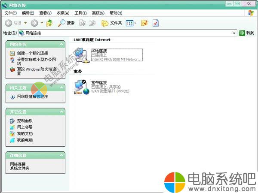Screen dimensions: 258x193
Task: Open the Forward history dropdown arrow
Action: point(42,23)
